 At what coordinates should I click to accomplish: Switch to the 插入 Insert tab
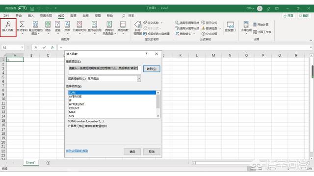30,16
